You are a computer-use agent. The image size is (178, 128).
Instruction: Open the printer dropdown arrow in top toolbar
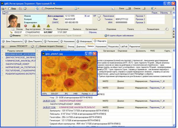[x=5, y=9]
